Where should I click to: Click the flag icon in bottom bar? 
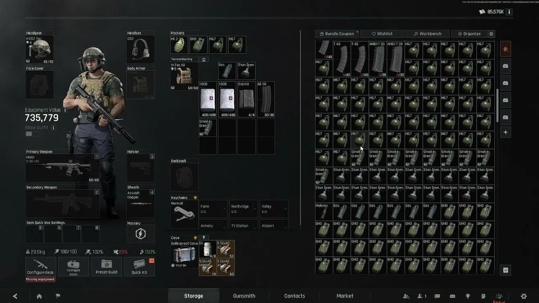(58, 296)
